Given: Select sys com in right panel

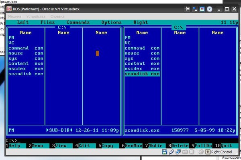Looking at the screenshot, I should click(x=142, y=58).
